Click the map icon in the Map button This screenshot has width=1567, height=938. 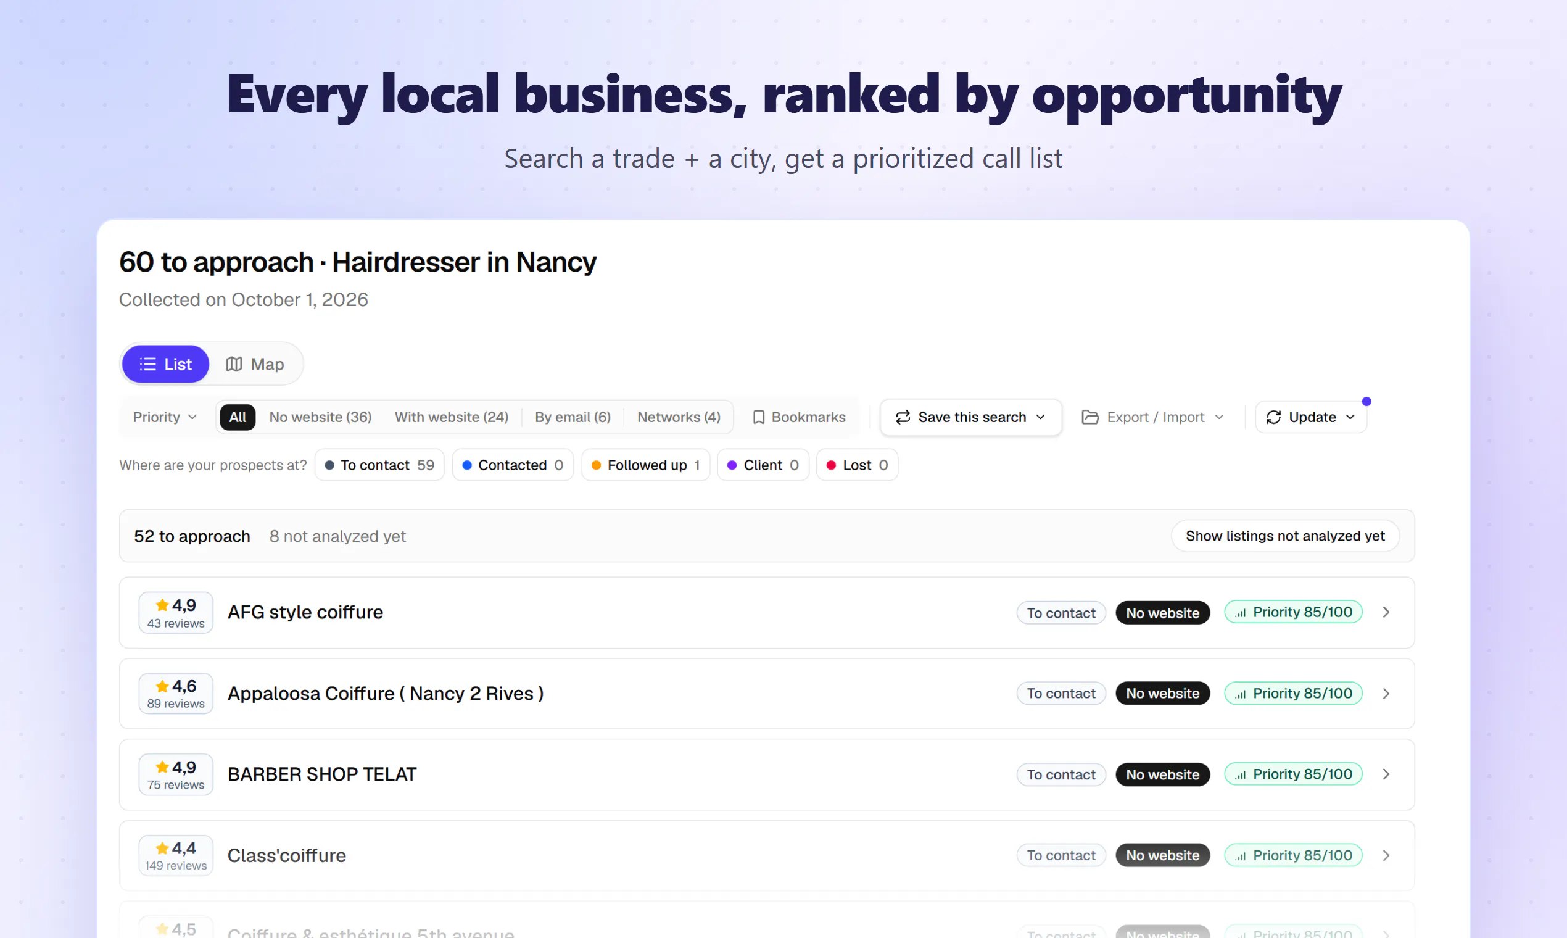click(234, 364)
